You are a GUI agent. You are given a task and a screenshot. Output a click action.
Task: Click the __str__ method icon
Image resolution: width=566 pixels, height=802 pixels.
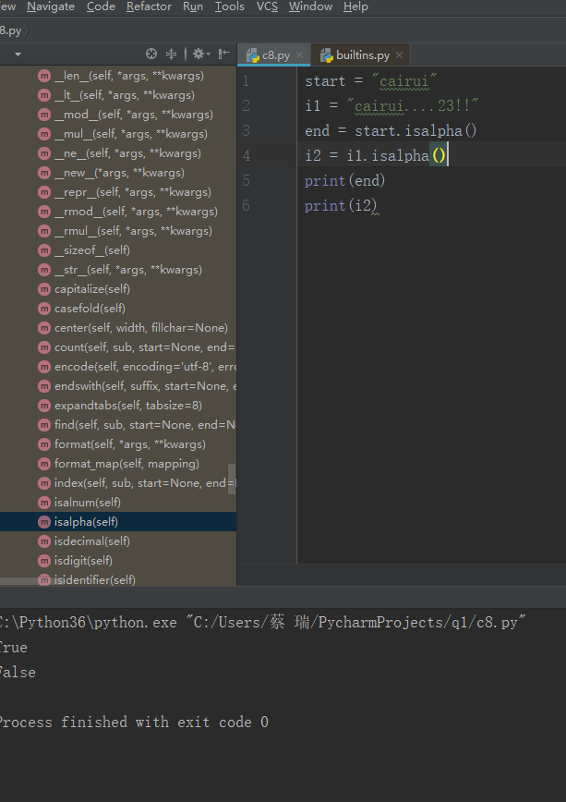[x=44, y=270]
